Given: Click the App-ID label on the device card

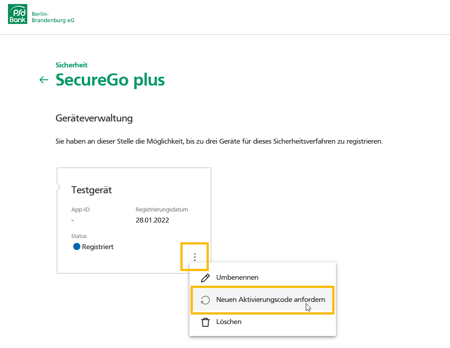Looking at the screenshot, I should coord(80,210).
